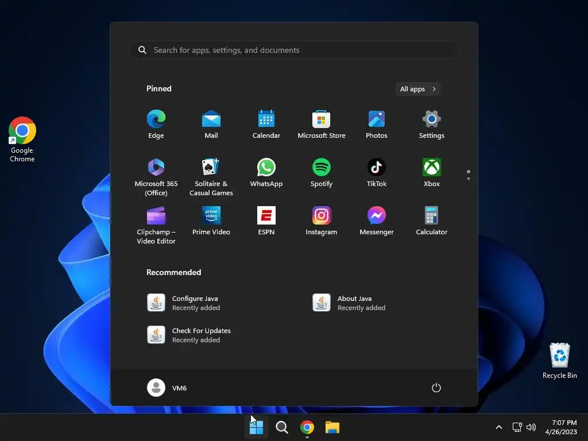Launch Solitaire & Casual Games
Viewport: 588px width, 441px height.
point(211,177)
